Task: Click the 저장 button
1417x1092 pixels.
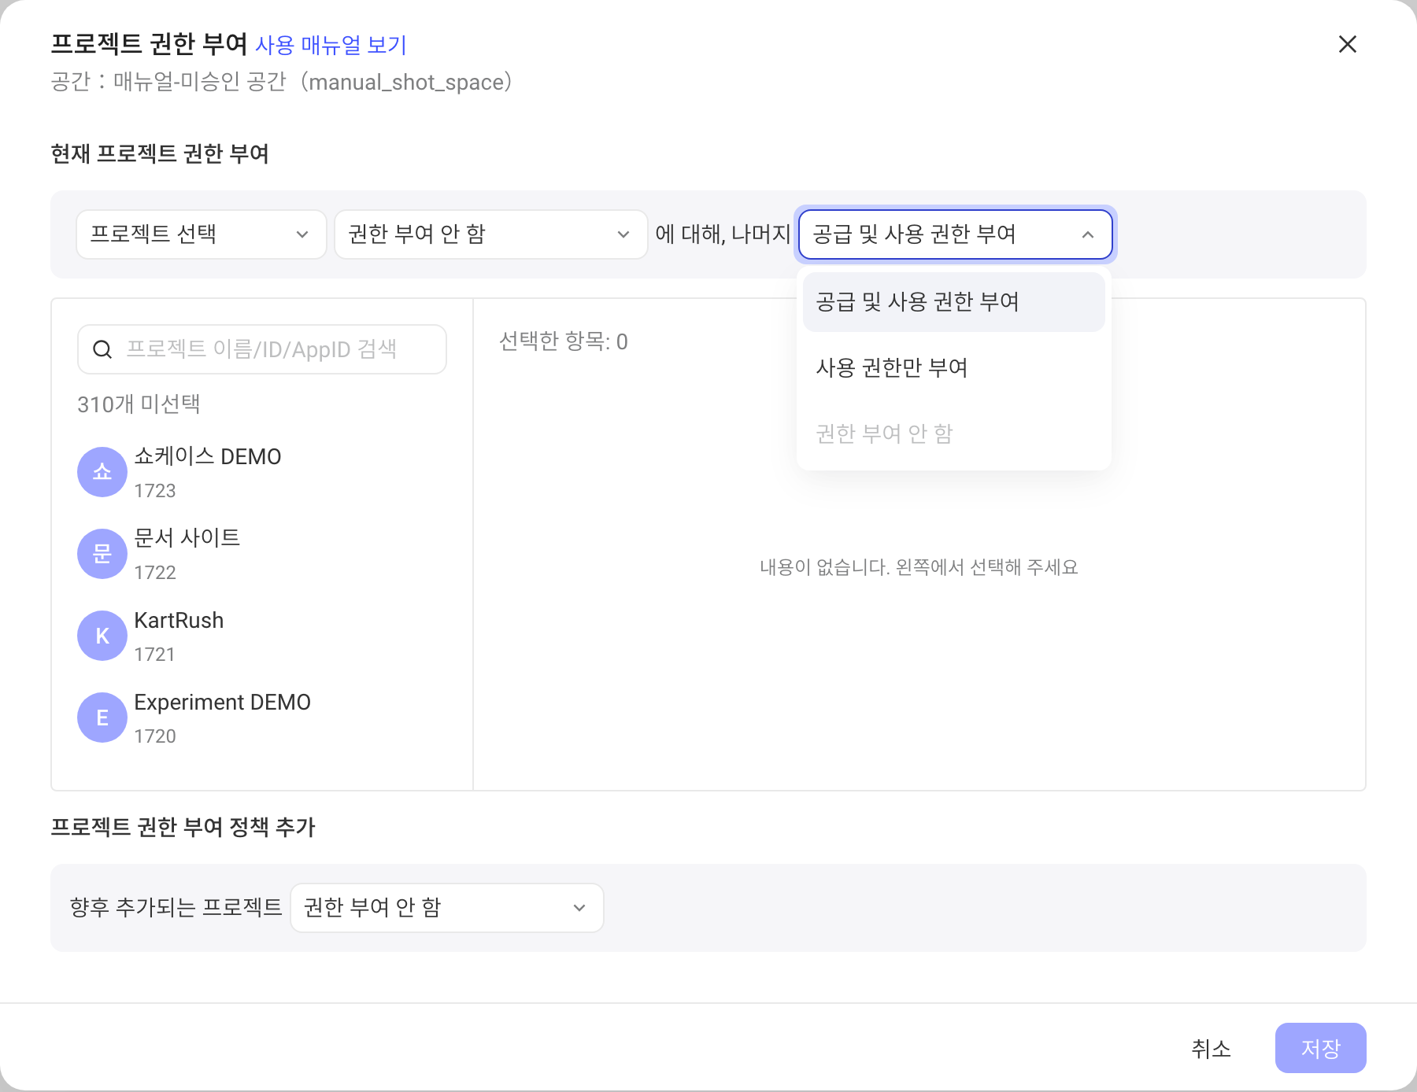Action: pyautogui.click(x=1321, y=1048)
